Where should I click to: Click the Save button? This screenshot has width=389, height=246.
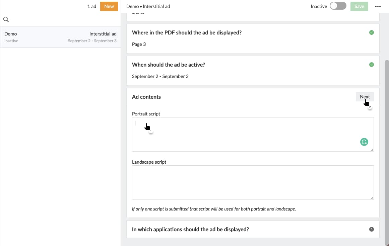point(359,6)
